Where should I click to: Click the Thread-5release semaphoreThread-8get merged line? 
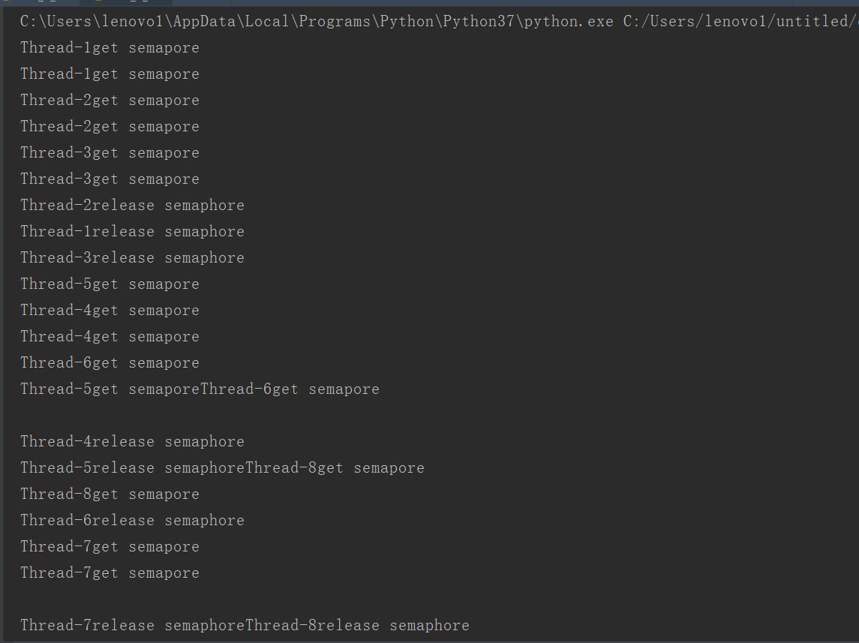(222, 468)
